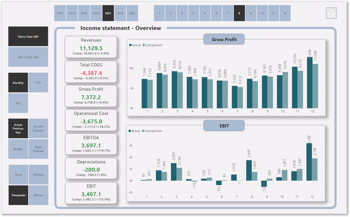Image resolution: width=350 pixels, height=217 pixels.
Task: Select Actual Previous Year comparison
Action: click(18, 129)
